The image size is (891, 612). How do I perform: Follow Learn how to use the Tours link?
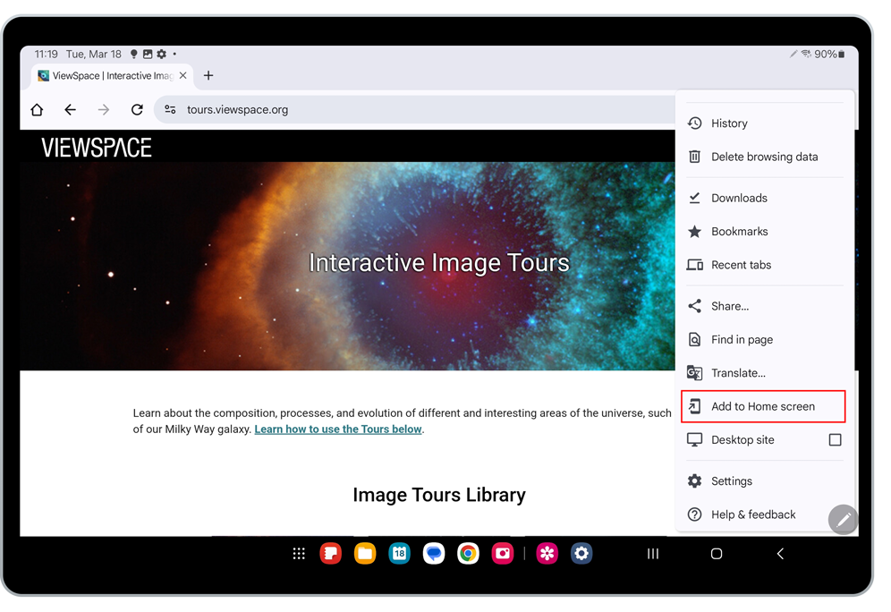pos(338,429)
